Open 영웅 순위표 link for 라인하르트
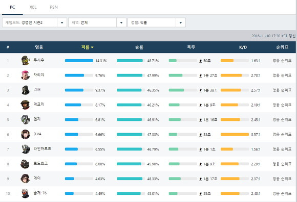 pyautogui.click(x=282, y=149)
